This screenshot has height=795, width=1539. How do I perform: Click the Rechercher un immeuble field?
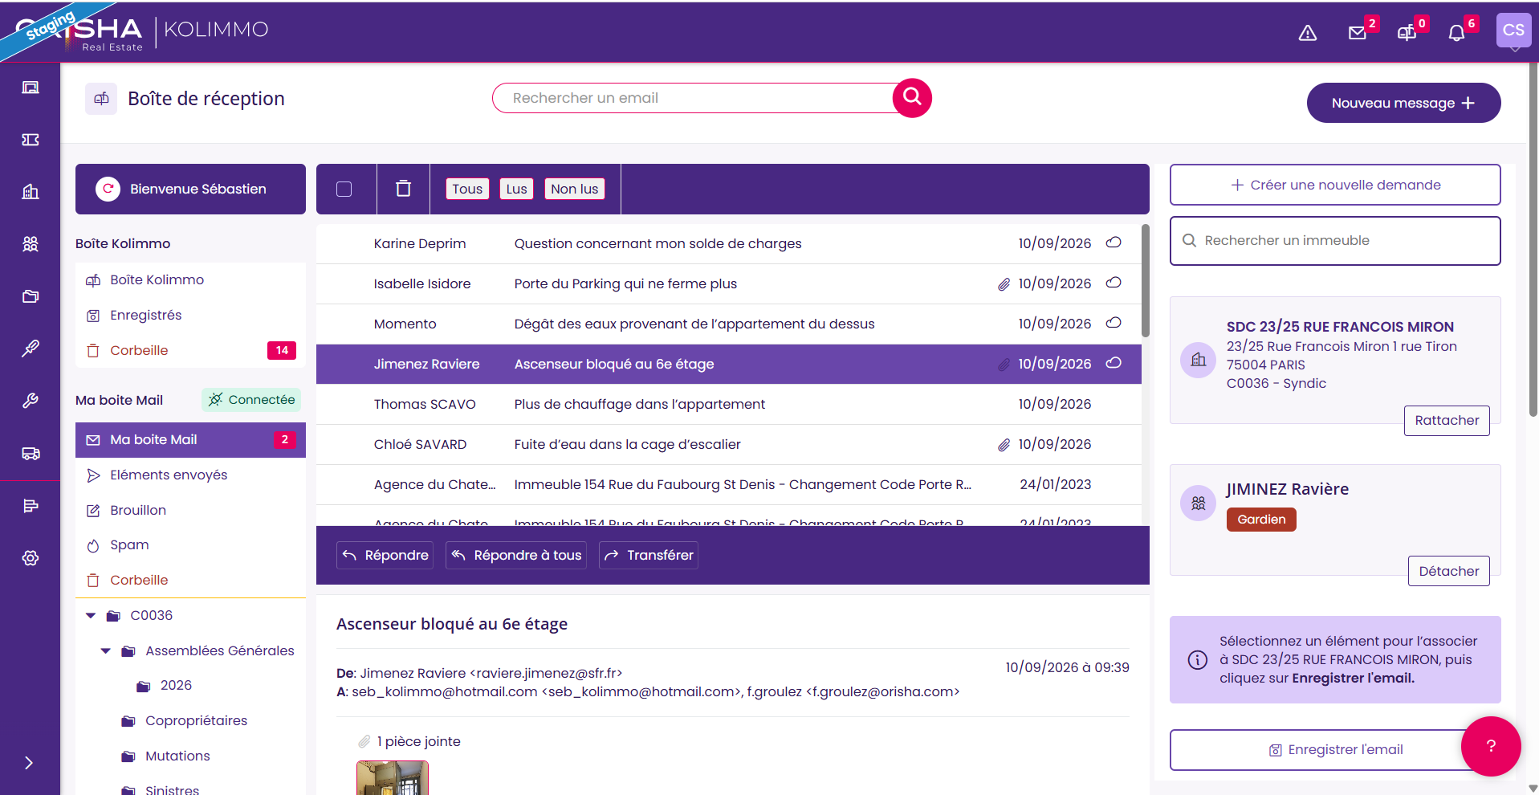click(1335, 241)
